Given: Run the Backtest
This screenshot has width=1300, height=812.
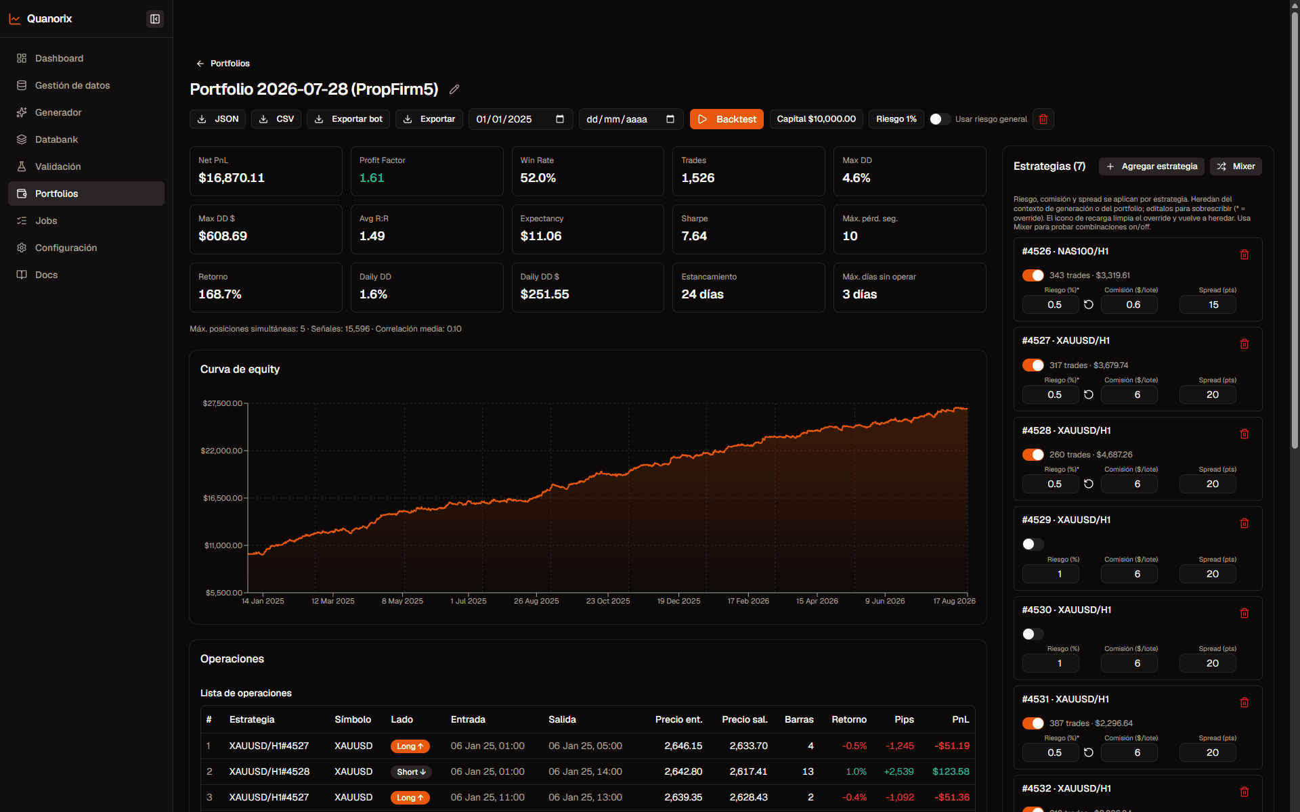Looking at the screenshot, I should pyautogui.click(x=727, y=119).
